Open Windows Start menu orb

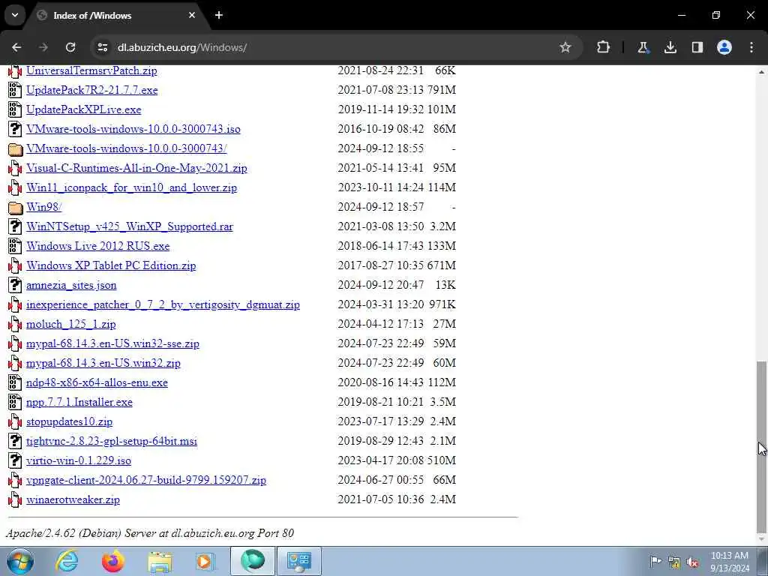coord(20,561)
